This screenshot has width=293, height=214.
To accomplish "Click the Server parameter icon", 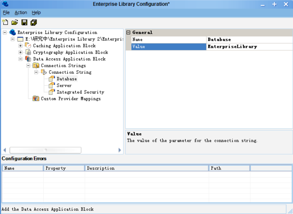I will (51, 85).
